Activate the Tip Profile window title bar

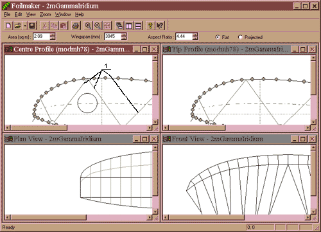click(226, 49)
